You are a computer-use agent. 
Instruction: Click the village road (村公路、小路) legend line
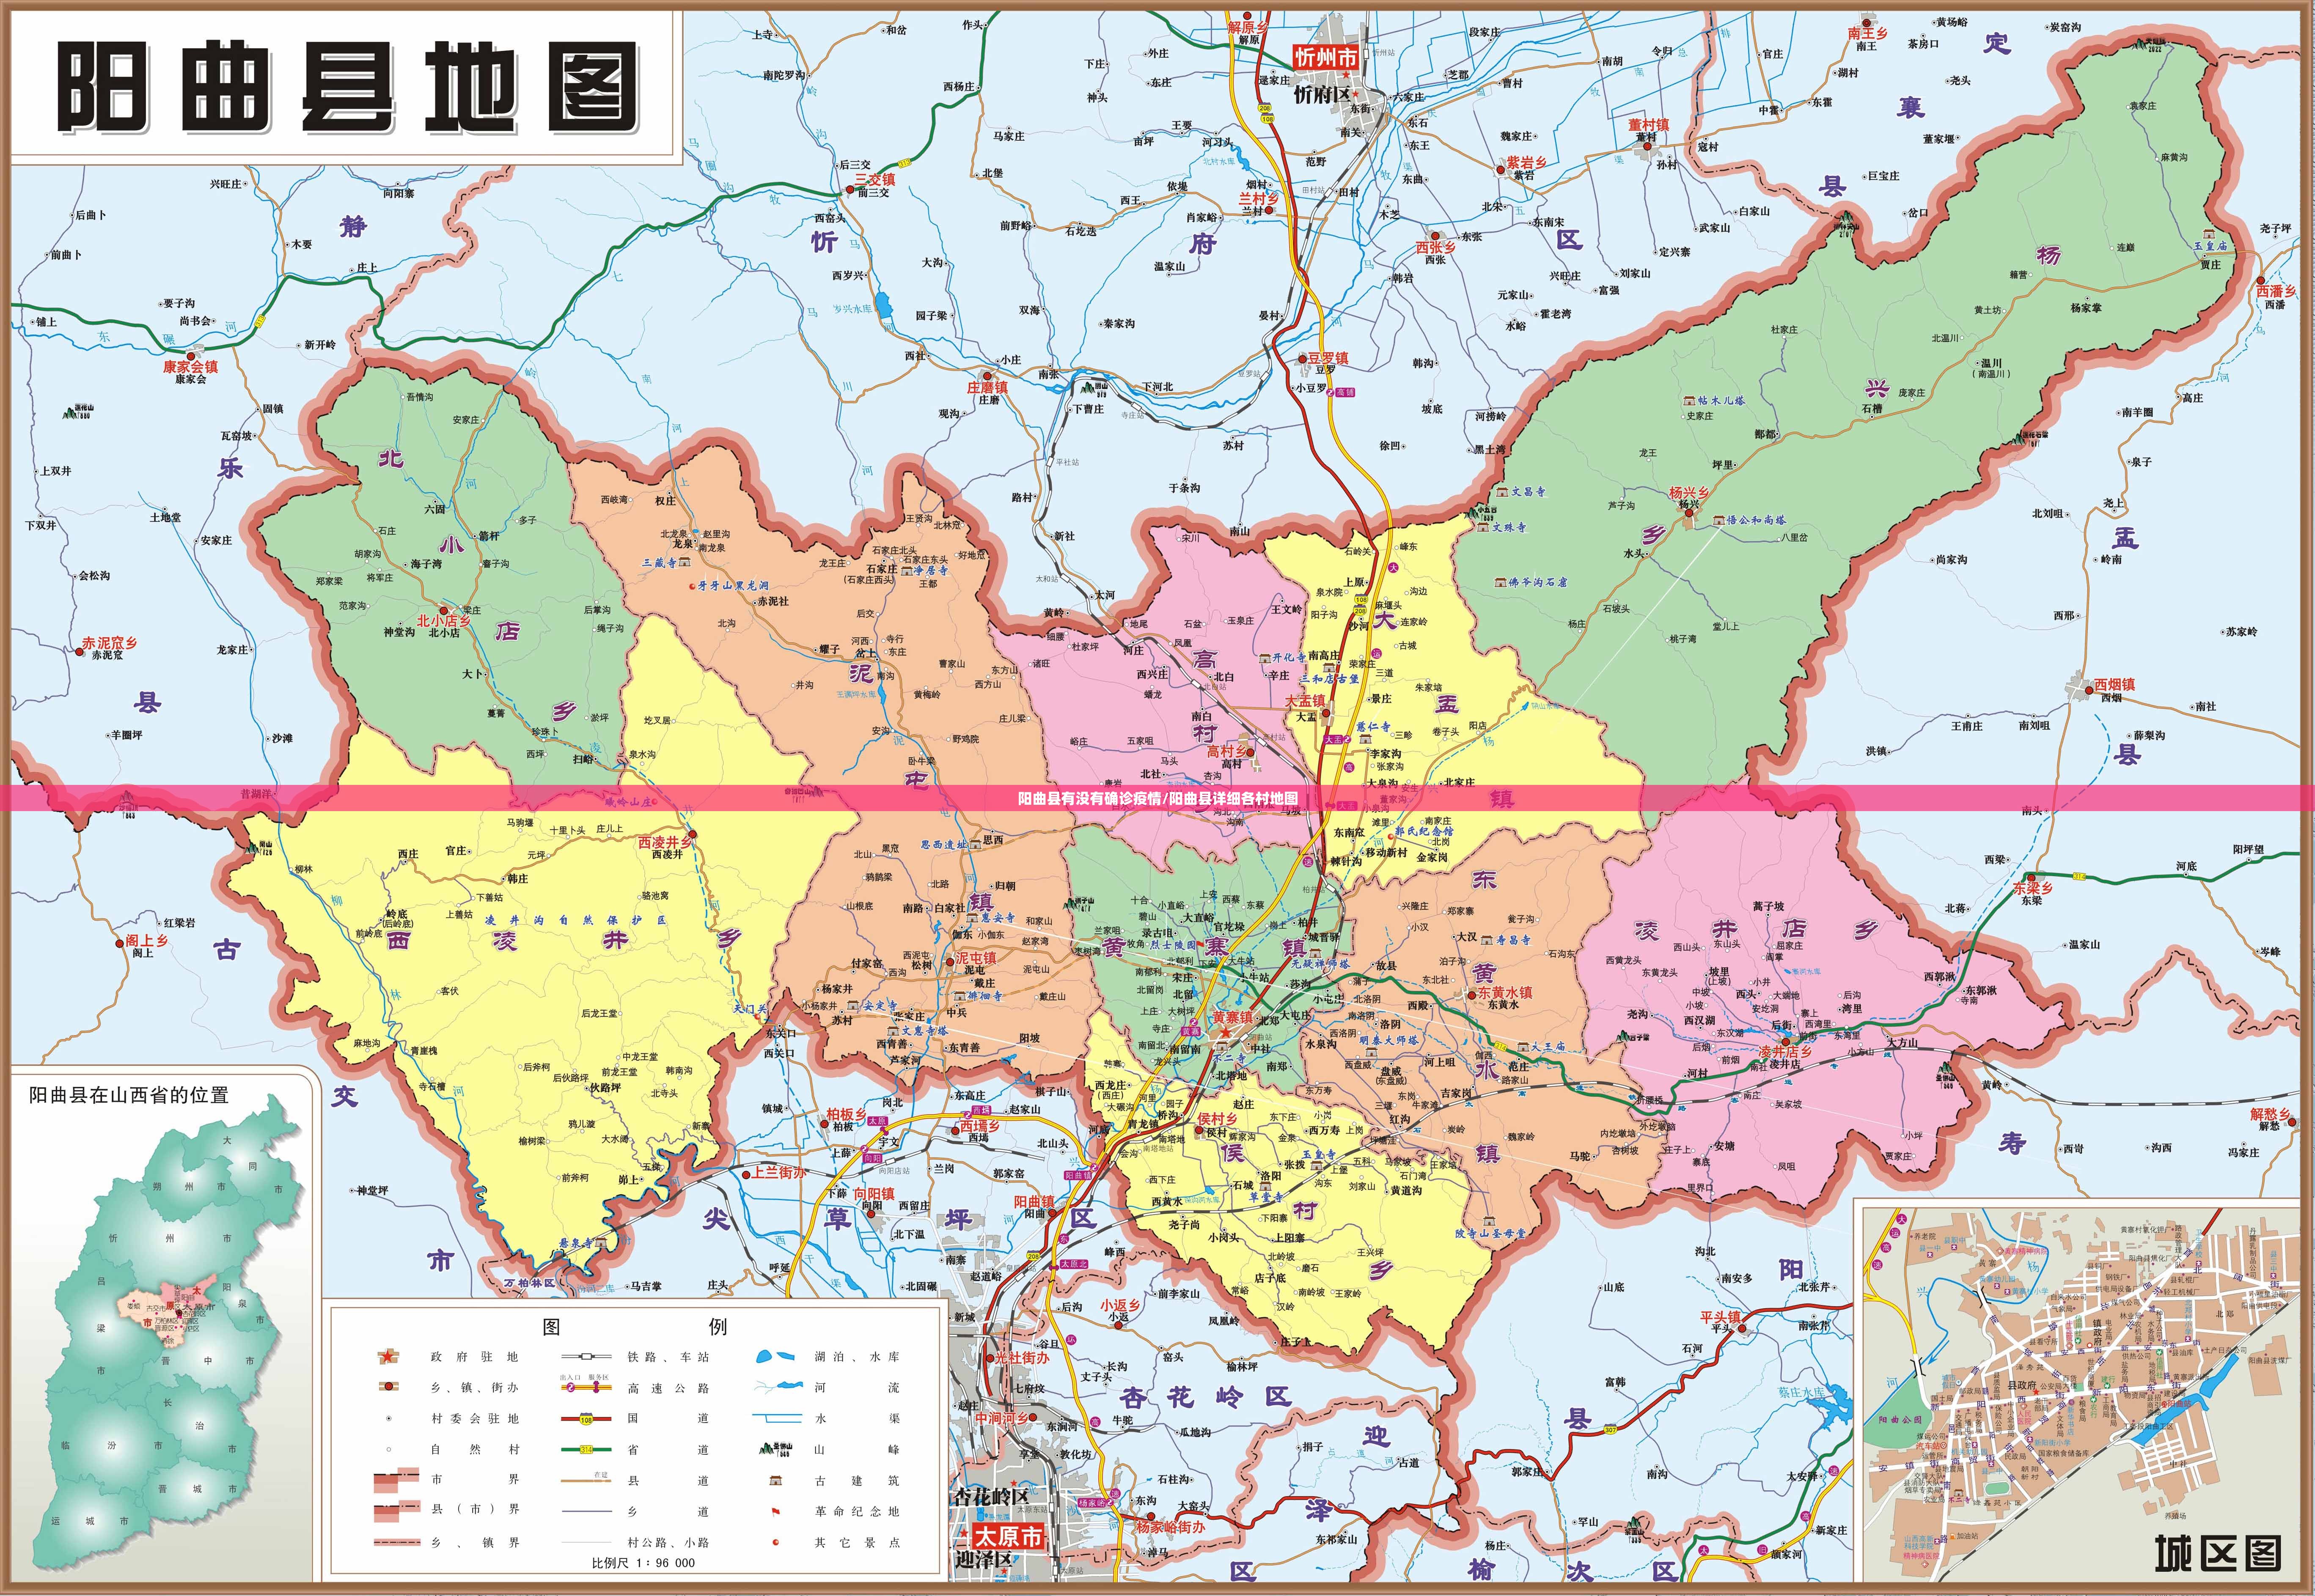pos(586,1542)
